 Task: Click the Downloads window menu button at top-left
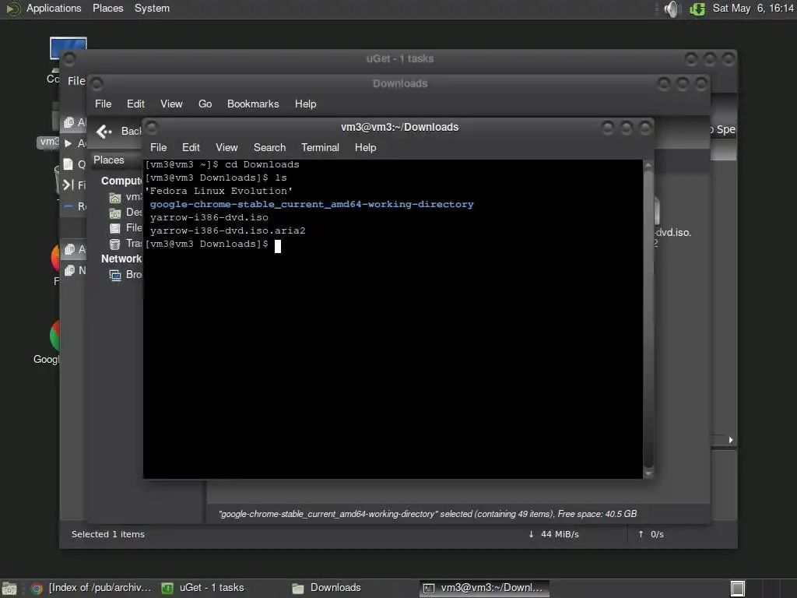coord(97,83)
